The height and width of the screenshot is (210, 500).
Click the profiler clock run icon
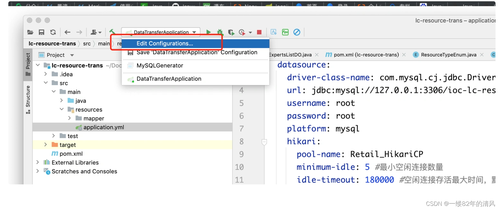pos(242,32)
